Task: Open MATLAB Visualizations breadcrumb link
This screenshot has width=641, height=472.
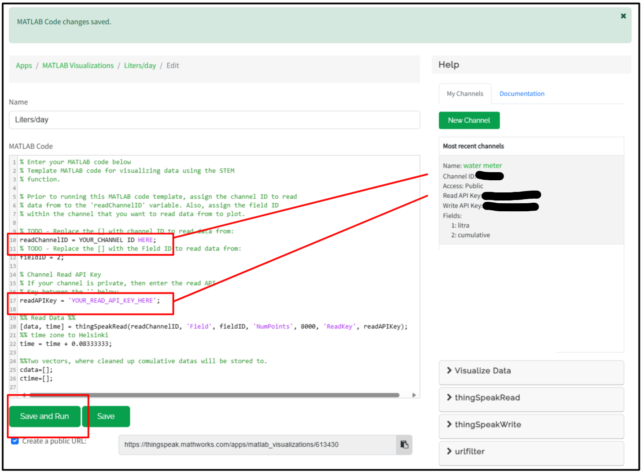Action: (78, 66)
